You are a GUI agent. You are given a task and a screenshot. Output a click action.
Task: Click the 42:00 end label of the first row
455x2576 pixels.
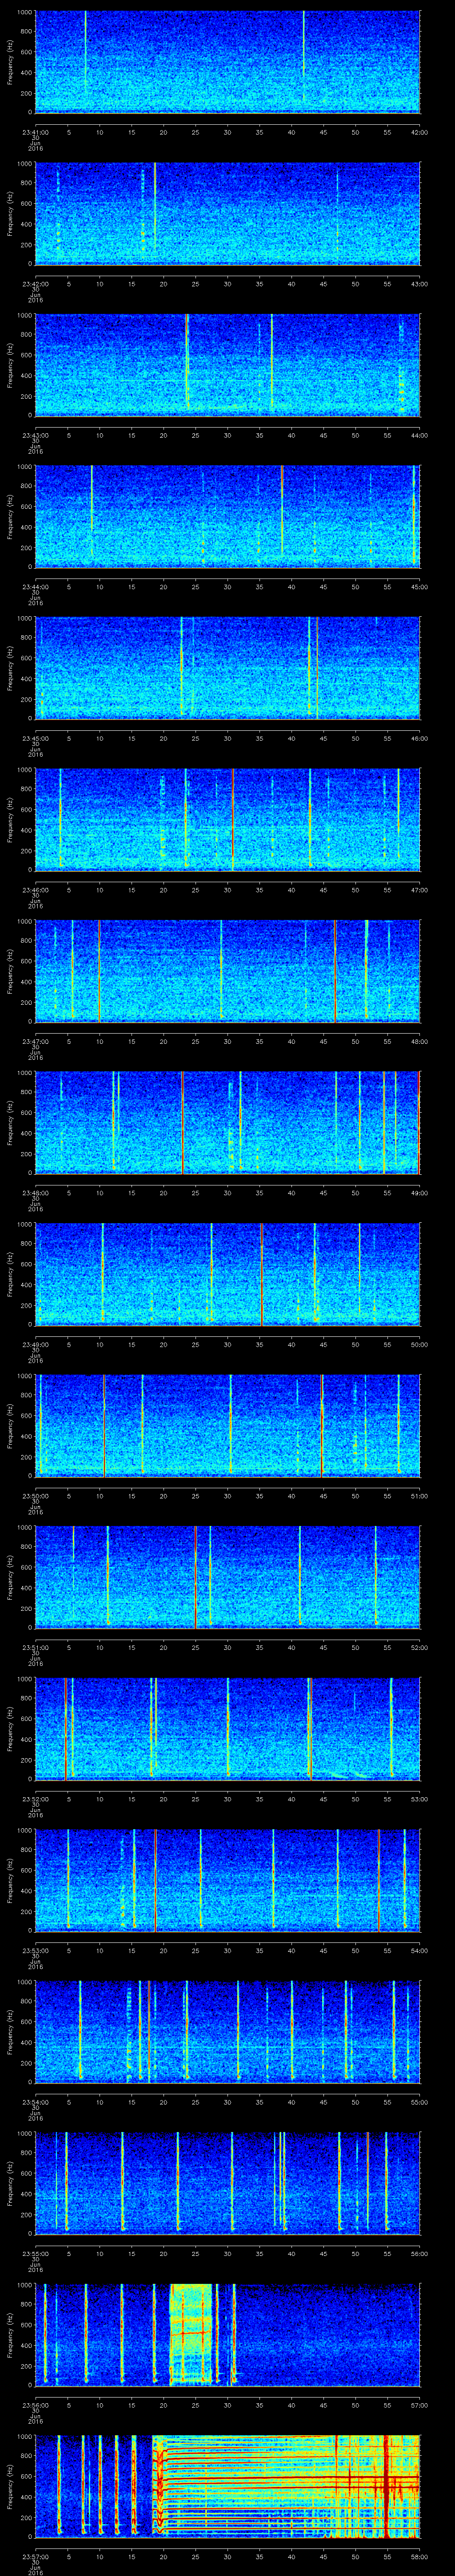(x=419, y=132)
